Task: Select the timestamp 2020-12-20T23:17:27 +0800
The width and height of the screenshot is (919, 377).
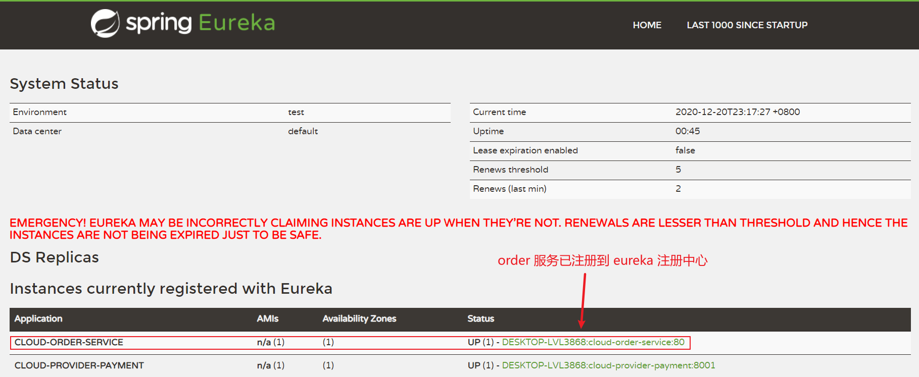Action: [x=738, y=112]
